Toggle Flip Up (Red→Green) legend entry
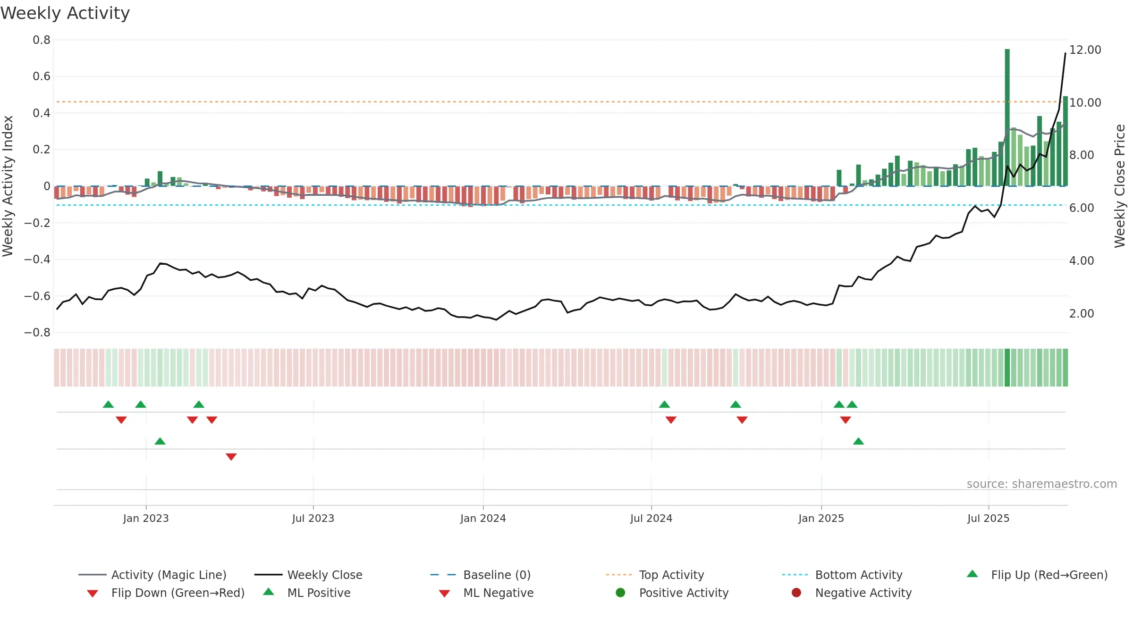 pos(1037,575)
